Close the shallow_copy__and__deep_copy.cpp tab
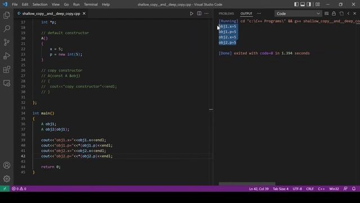The height and width of the screenshot is (203, 360). click(84, 14)
